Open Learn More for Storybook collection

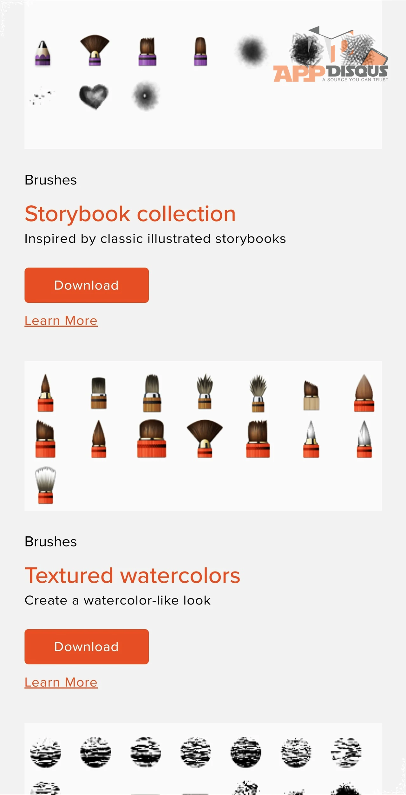pos(61,320)
